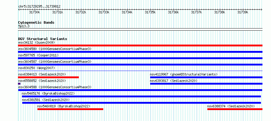Click the chr5:31729295..31739812 coordinate text

point(39,6)
